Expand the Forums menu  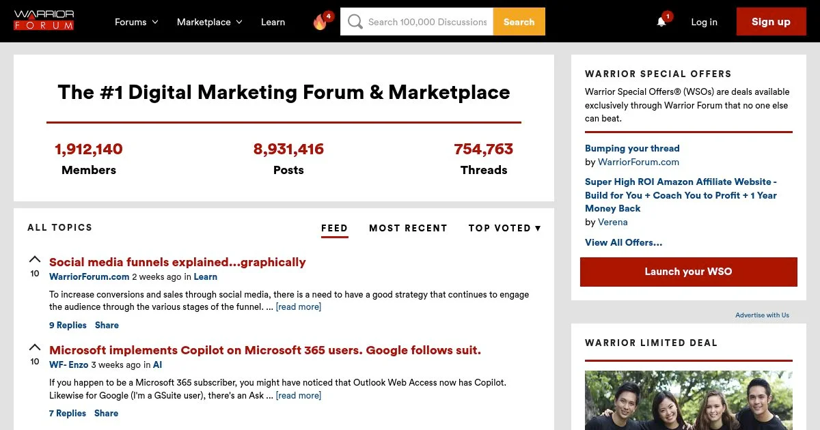click(137, 22)
